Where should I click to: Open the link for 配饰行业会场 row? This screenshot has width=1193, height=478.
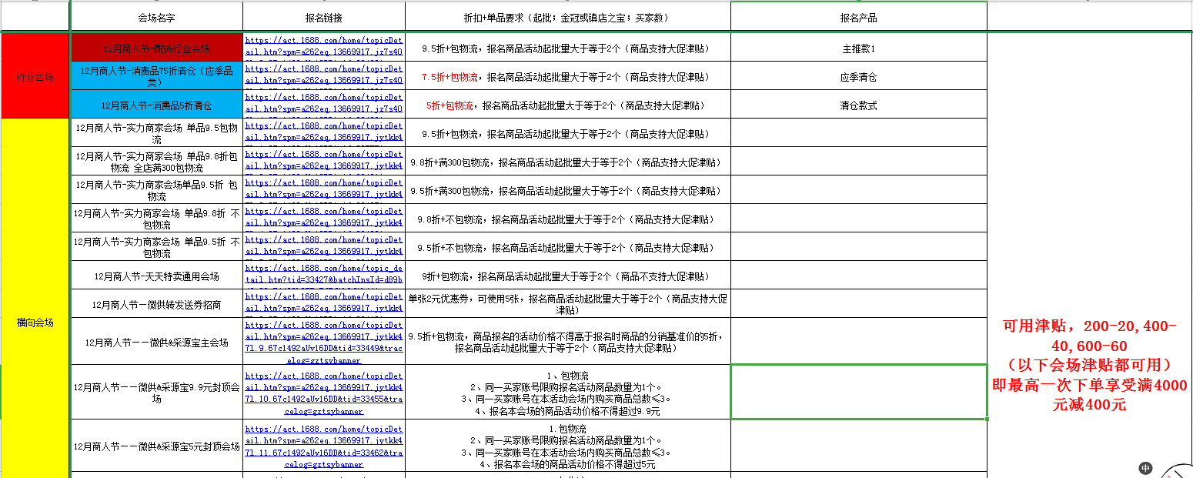click(323, 45)
